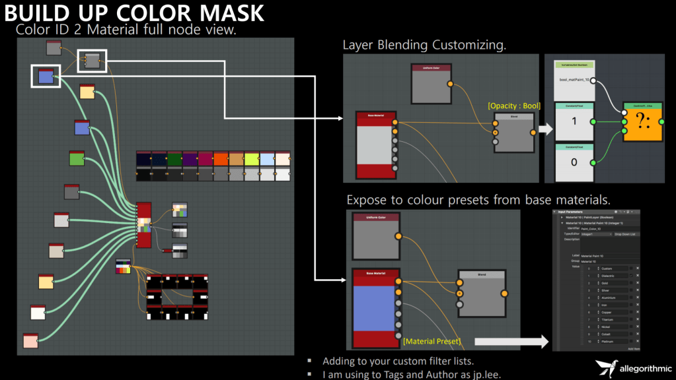Collapse Material 10 Material Paint 10 parameter
676x380 pixels.
[x=561, y=223]
